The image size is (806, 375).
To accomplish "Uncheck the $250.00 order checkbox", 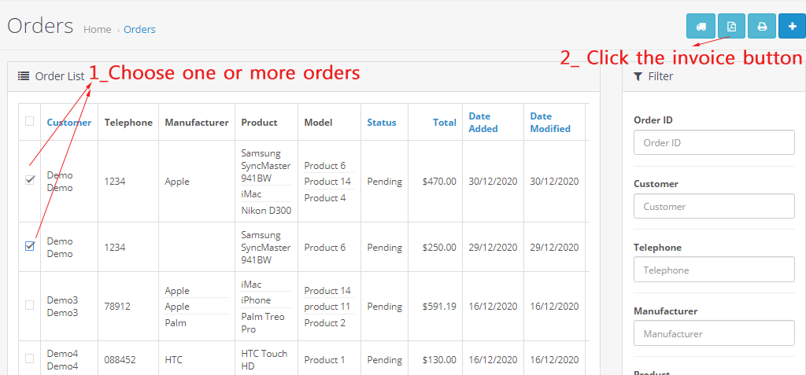I will pos(30,246).
